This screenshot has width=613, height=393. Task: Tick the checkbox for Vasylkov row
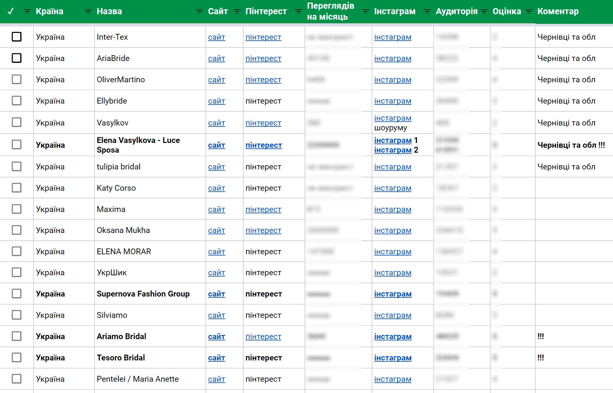[16, 122]
